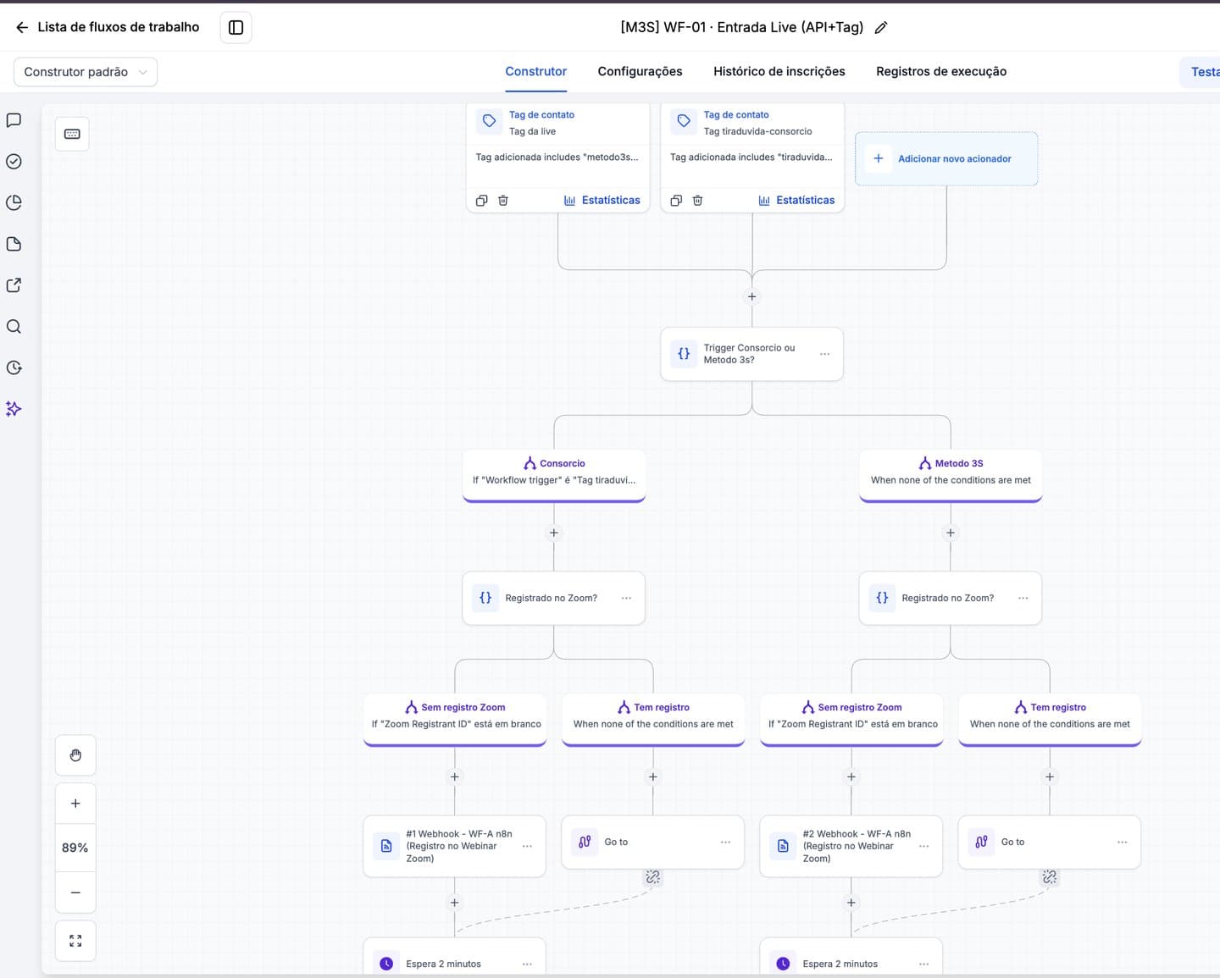The height and width of the screenshot is (978, 1220).
Task: Select the hand pan tool
Action: (x=75, y=755)
